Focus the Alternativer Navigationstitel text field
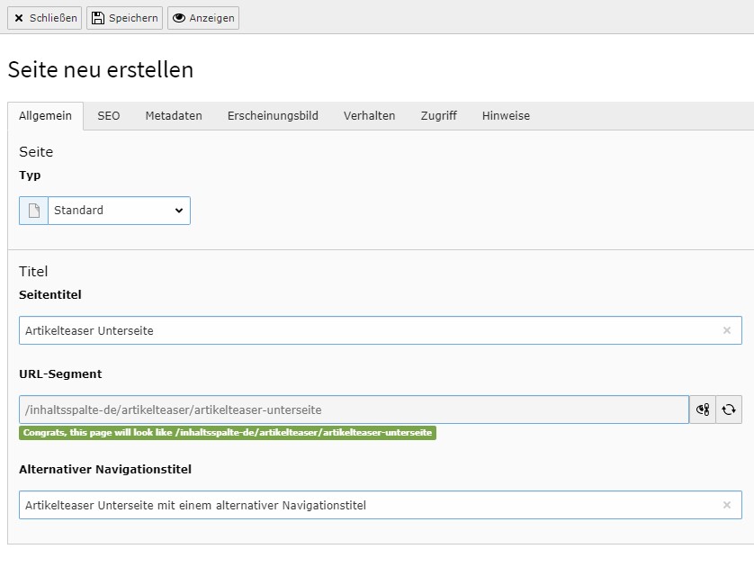The height and width of the screenshot is (567, 754). (x=360, y=505)
